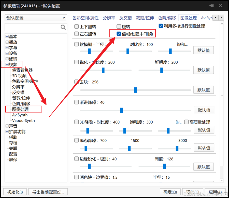
Task: Select the 图像处理 tab
Action: (x=189, y=18)
